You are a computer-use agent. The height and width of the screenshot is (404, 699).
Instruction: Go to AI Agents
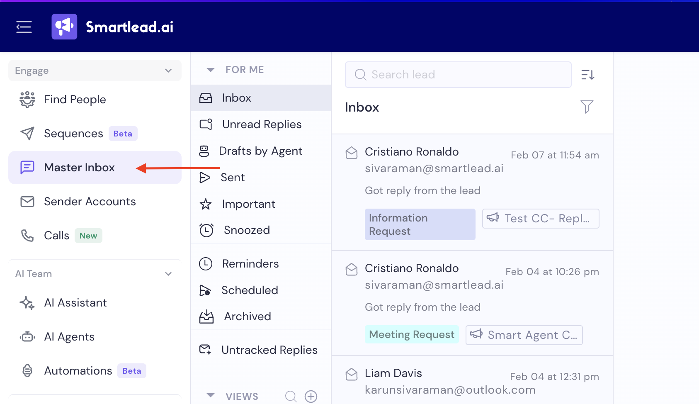(x=95, y=337)
